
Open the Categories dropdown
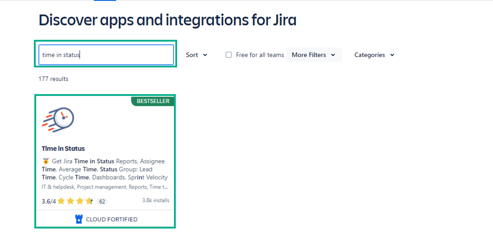(x=374, y=55)
